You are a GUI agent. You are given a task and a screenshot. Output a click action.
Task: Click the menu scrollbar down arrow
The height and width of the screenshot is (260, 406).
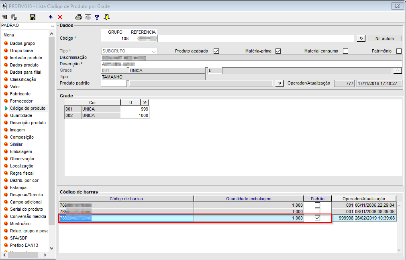coord(51,248)
